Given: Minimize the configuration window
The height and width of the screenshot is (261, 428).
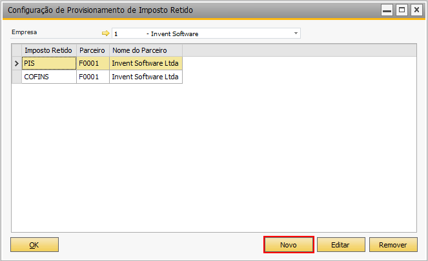Looking at the screenshot, I should click(x=387, y=10).
